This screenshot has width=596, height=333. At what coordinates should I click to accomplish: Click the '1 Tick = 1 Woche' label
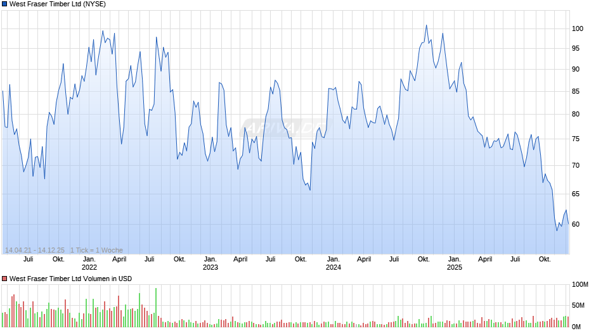[x=96, y=250]
